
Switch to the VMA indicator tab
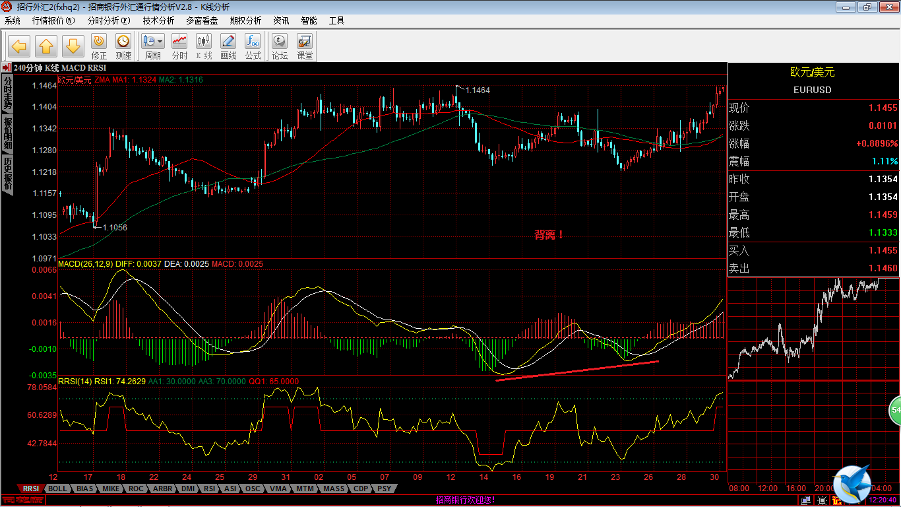[x=278, y=489]
